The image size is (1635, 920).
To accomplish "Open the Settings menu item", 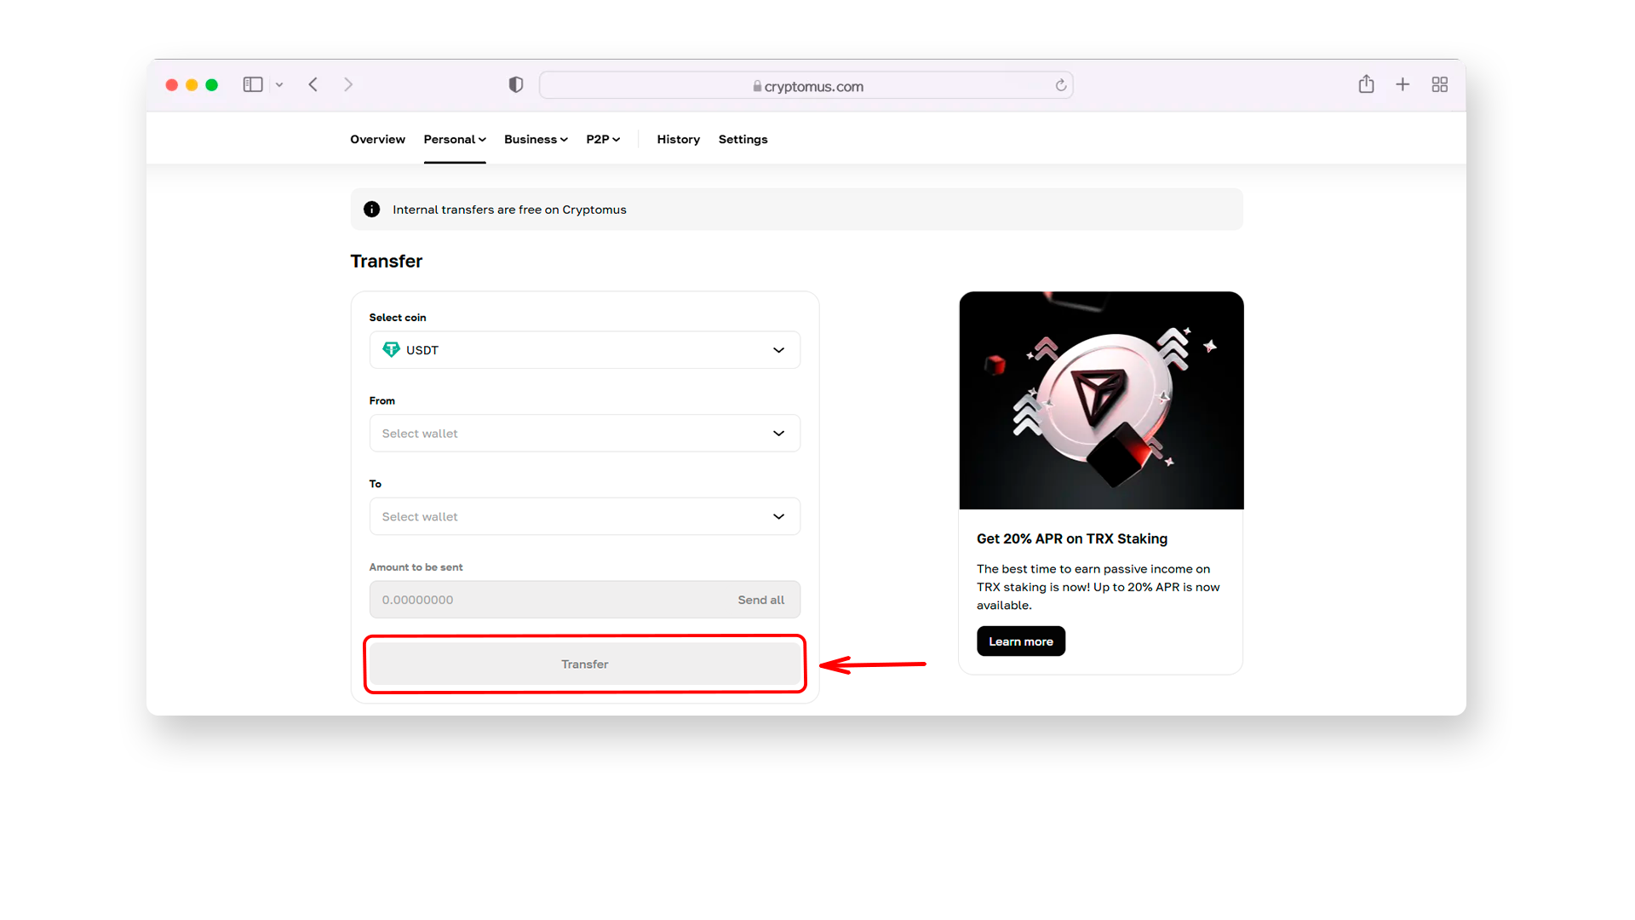I will pos(743,140).
